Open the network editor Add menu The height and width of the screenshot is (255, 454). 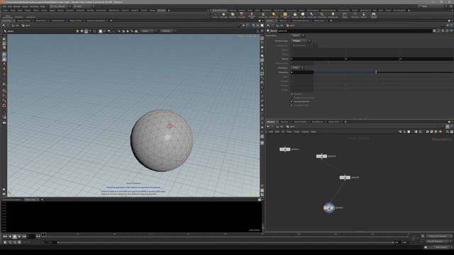coord(271,132)
